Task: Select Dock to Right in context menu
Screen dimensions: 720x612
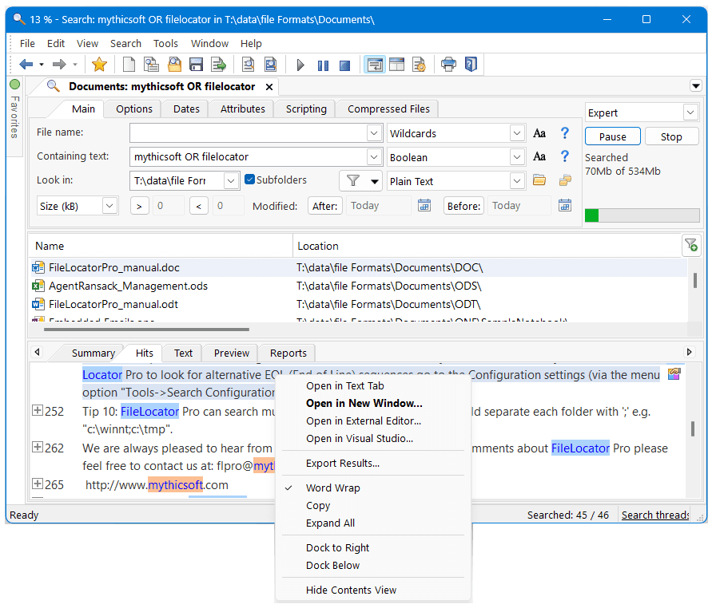Action: pos(337,548)
